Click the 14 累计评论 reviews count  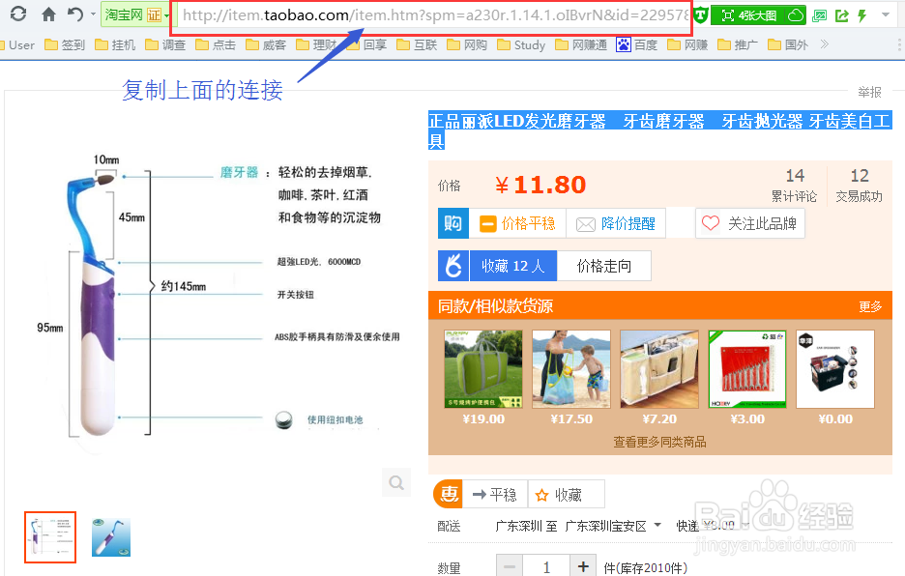coord(794,186)
